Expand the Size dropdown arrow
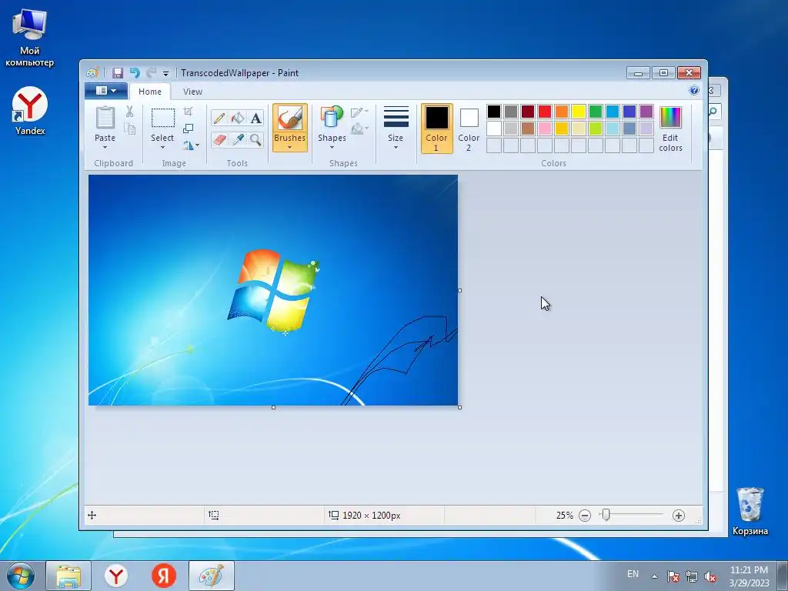The image size is (788, 591). [396, 147]
